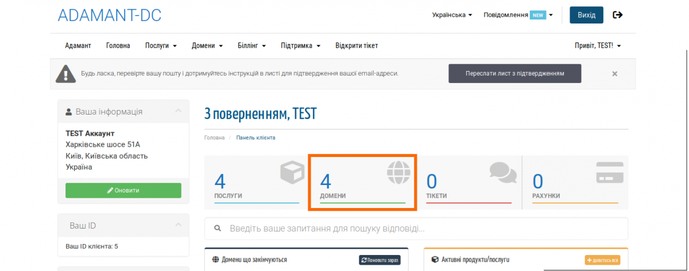689x271 pixels.
Task: Open Відкрити тікет in the navigation bar
Action: coord(357,46)
